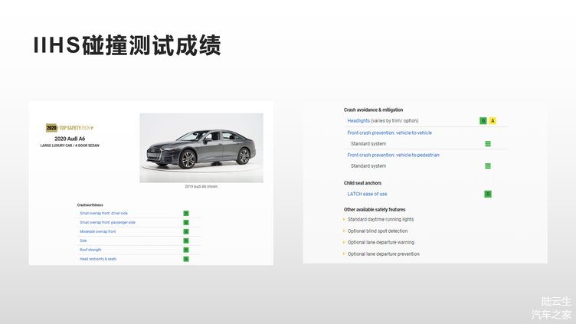Viewport: 576px width, 324px height.
Task: Click 'Other available safety features' heading
Action: tap(375, 209)
